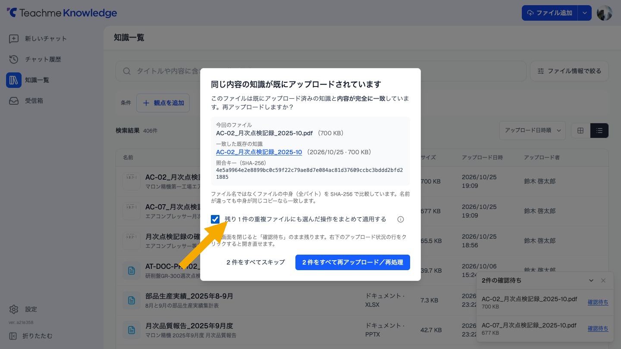Click the アップロード者 column header
Image resolution: width=621 pixels, height=349 pixels.
542,158
